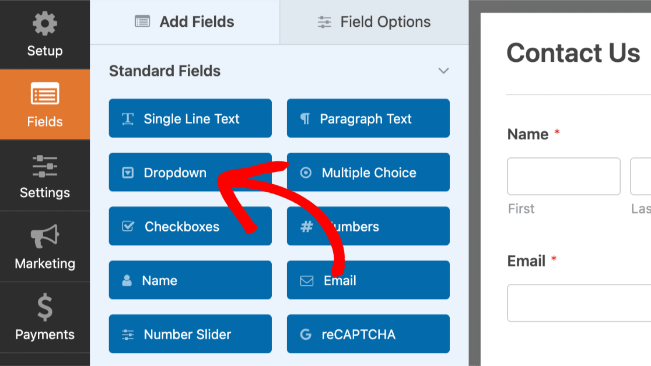The image size is (651, 366).
Task: Select the Fields icon in the sidebar
Action: coord(45,94)
